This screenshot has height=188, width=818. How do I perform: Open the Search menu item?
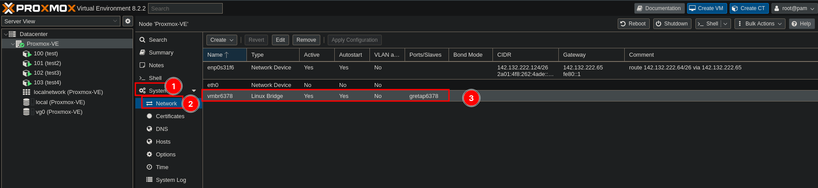tap(169, 40)
